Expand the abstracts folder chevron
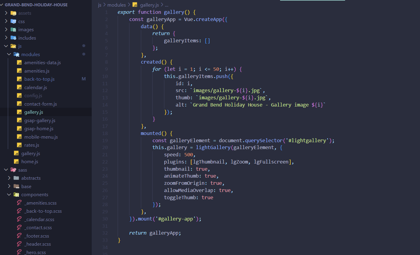Image resolution: width=420 pixels, height=255 pixels. coord(9,178)
